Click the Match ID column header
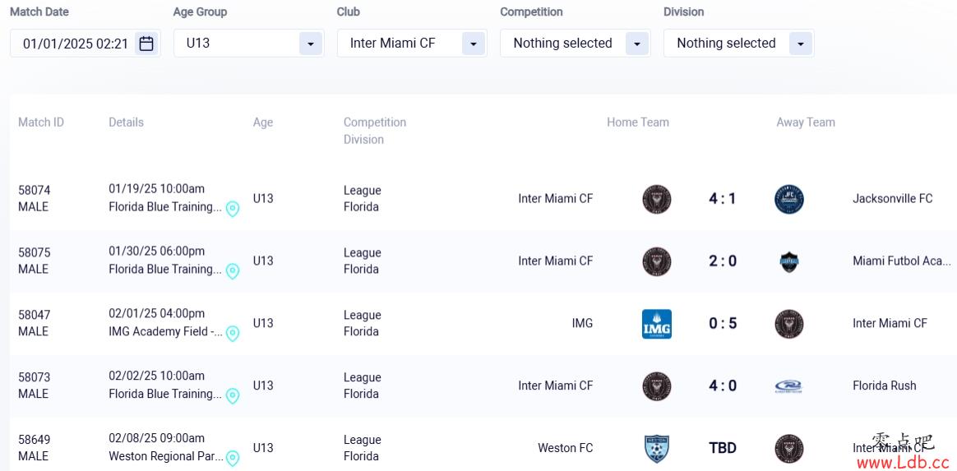Image resolution: width=957 pixels, height=471 pixels. click(41, 122)
